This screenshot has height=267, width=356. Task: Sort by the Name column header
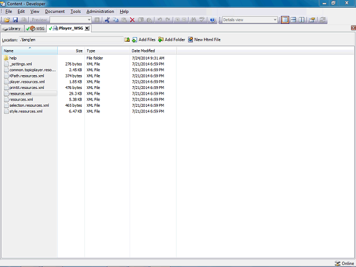point(29,51)
